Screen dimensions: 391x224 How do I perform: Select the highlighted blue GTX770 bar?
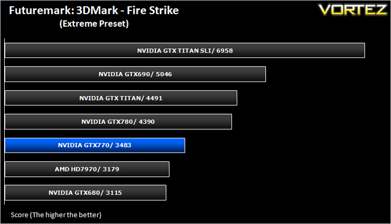(95, 145)
